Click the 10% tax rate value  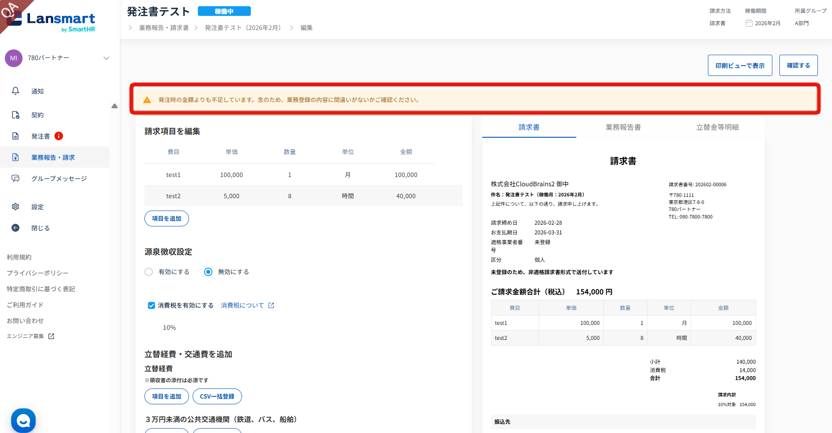pyautogui.click(x=170, y=328)
